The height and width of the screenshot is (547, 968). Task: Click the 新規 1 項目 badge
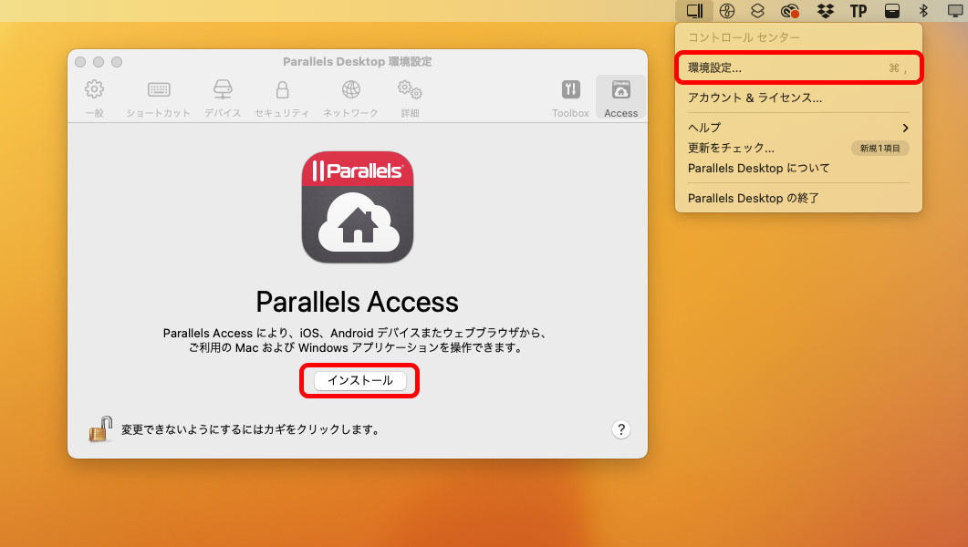880,148
